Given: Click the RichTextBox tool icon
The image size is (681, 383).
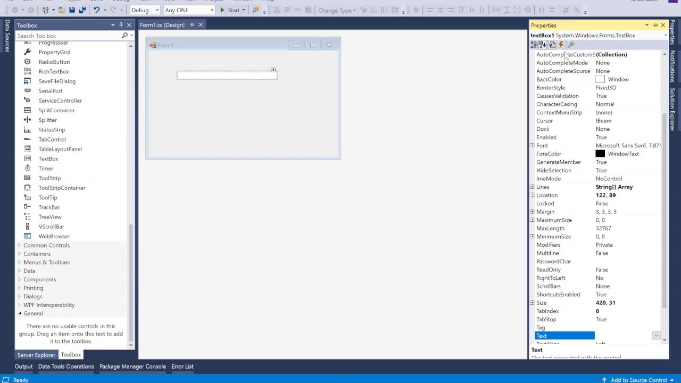Looking at the screenshot, I should tap(27, 71).
